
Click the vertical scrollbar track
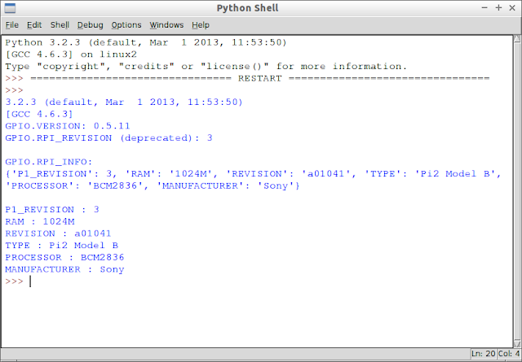[517, 191]
